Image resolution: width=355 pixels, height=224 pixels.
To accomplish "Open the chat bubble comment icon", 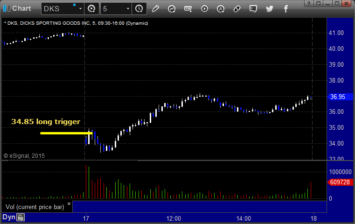I will click(x=253, y=9).
